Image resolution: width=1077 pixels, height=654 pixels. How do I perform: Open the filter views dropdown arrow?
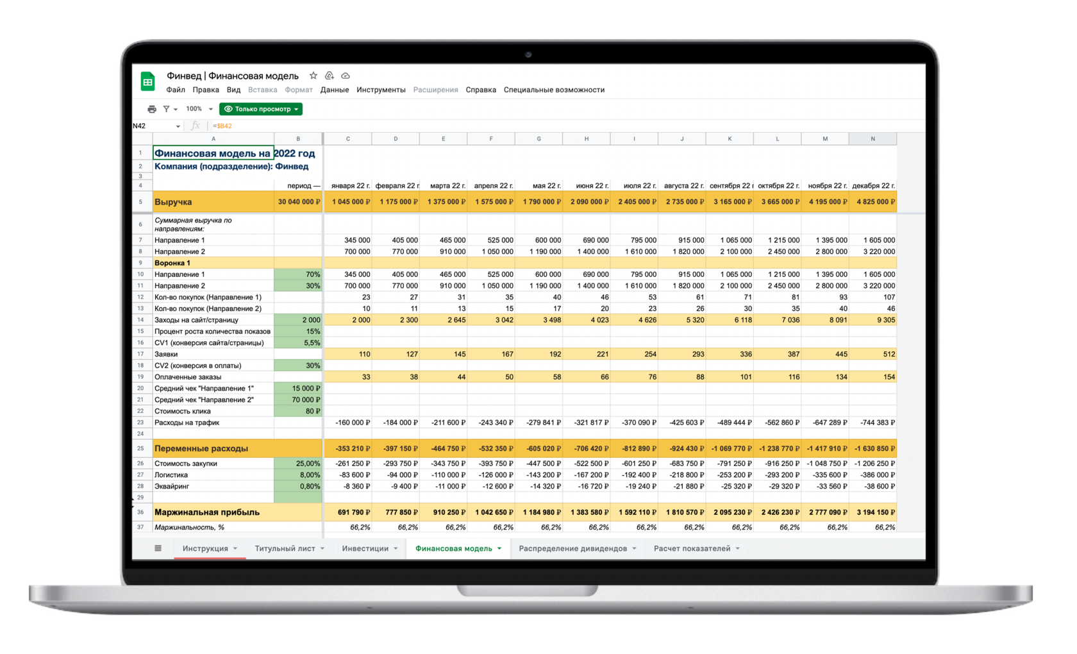tap(176, 110)
